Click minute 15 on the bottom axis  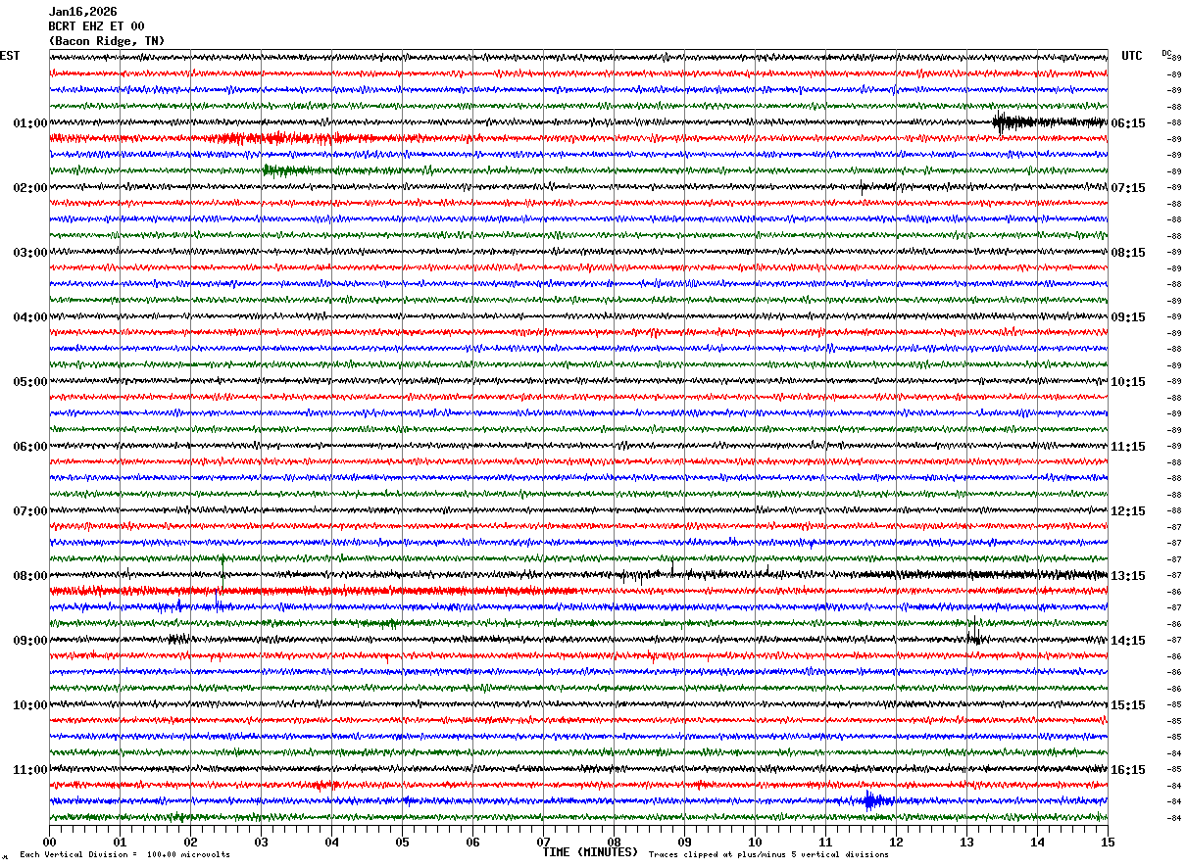click(1108, 842)
